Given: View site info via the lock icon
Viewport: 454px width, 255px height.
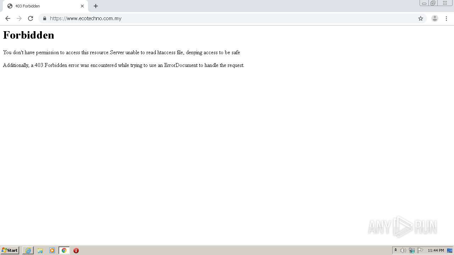Looking at the screenshot, I should [x=45, y=18].
